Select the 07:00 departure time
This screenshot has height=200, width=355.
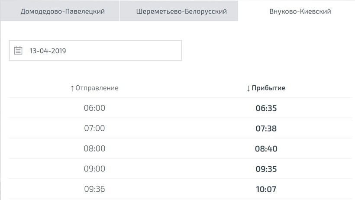click(94, 128)
